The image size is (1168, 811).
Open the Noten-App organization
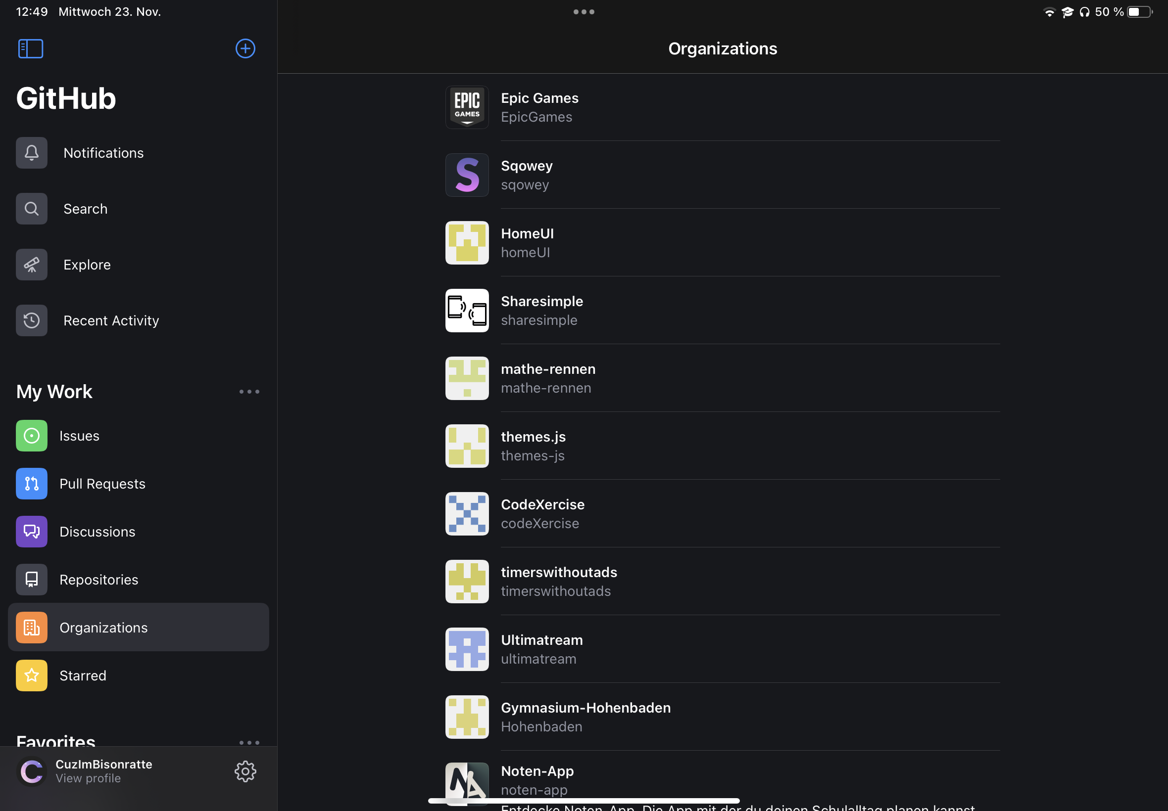(723, 781)
